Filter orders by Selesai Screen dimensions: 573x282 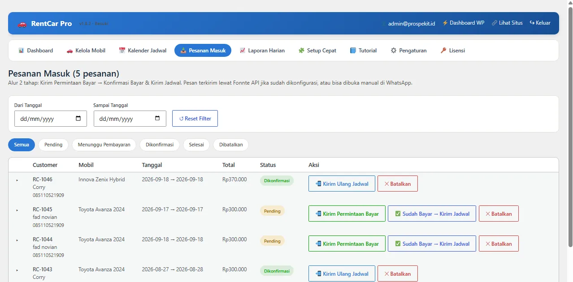tap(196, 145)
